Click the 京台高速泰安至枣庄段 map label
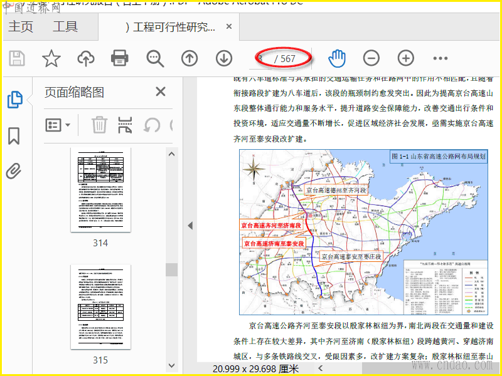The width and height of the screenshot is (502, 376). click(x=351, y=256)
